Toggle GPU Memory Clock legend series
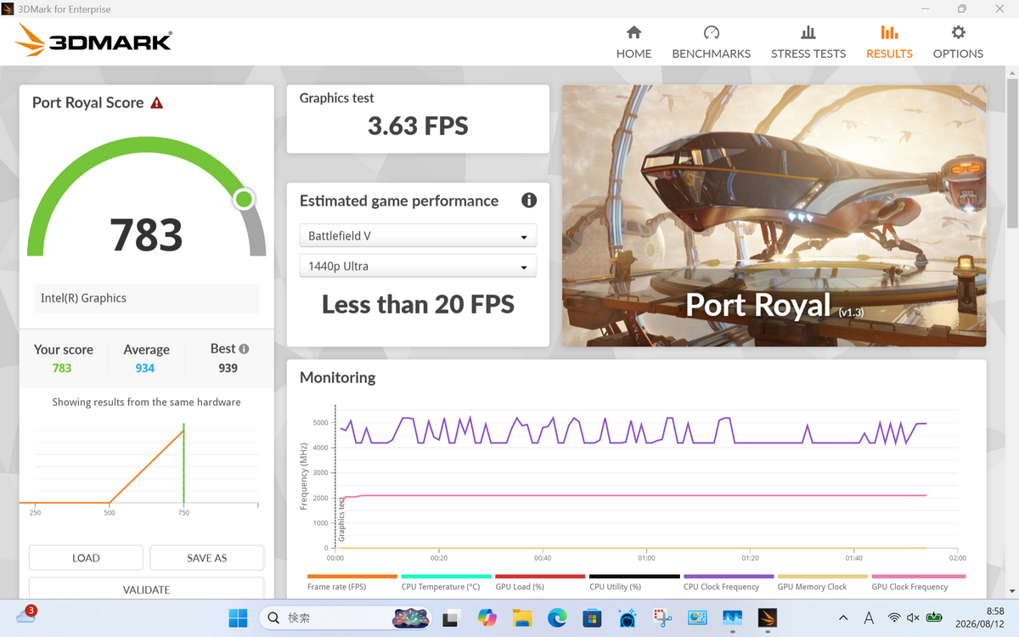The width and height of the screenshot is (1019, 637). click(x=823, y=583)
